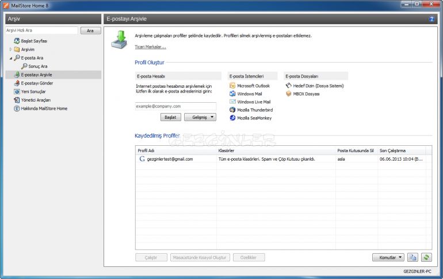
Task: Select the Arşivim folder icon
Action: (x=17, y=49)
